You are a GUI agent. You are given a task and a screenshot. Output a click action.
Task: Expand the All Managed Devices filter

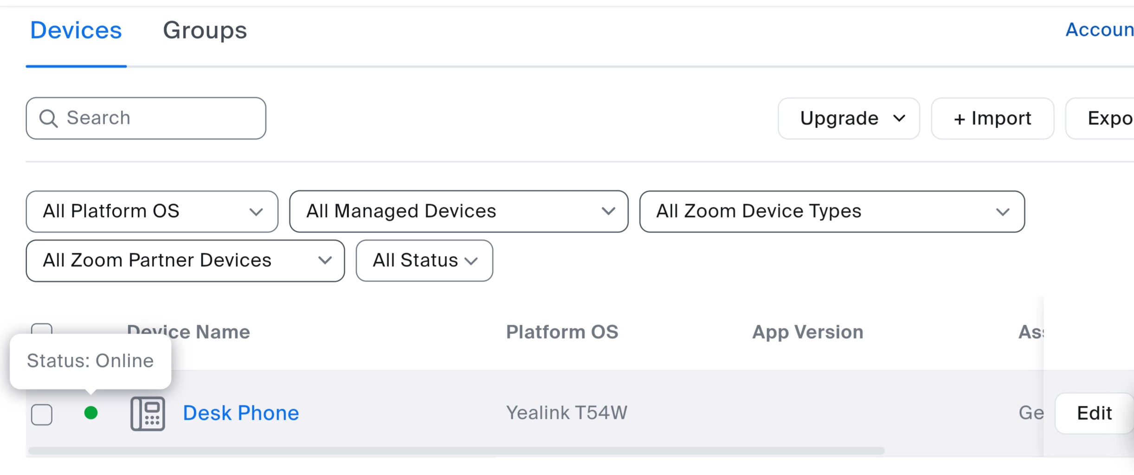[458, 212]
